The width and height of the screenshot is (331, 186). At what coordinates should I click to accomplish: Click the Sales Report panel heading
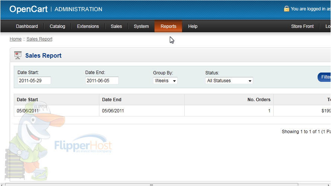(43, 55)
